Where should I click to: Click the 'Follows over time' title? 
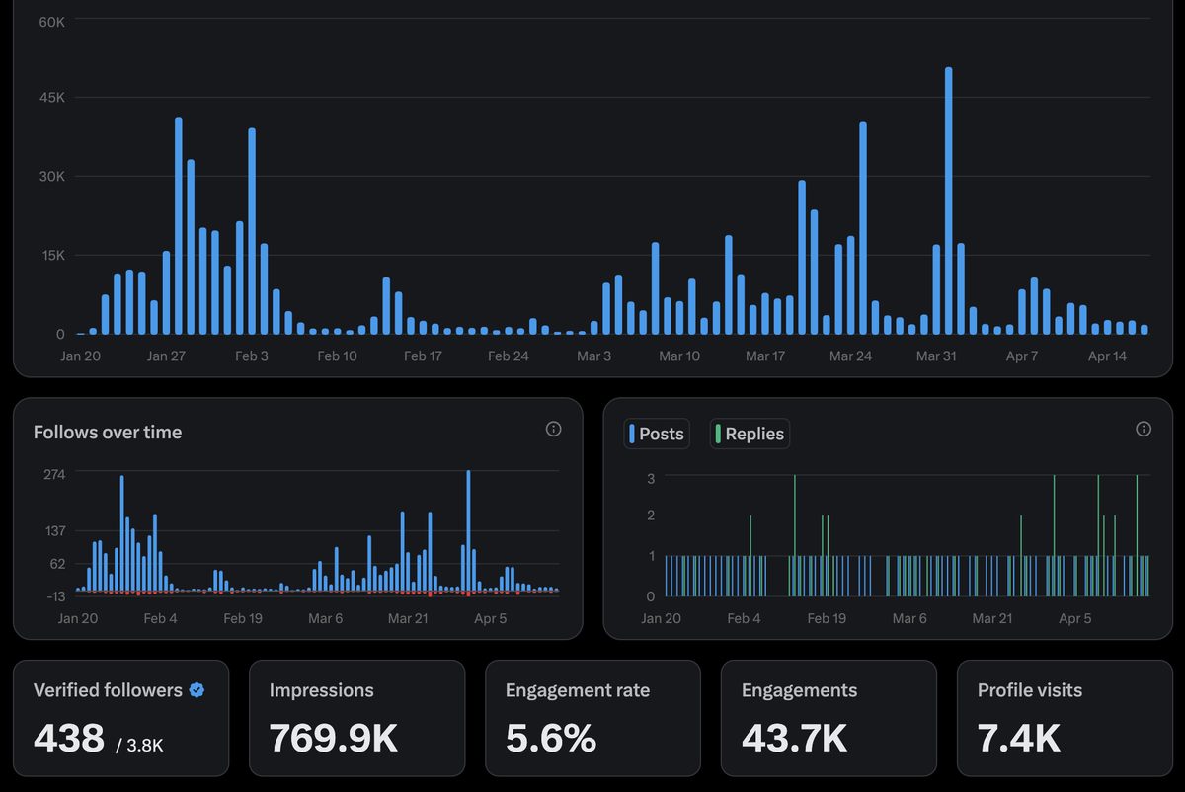108,432
